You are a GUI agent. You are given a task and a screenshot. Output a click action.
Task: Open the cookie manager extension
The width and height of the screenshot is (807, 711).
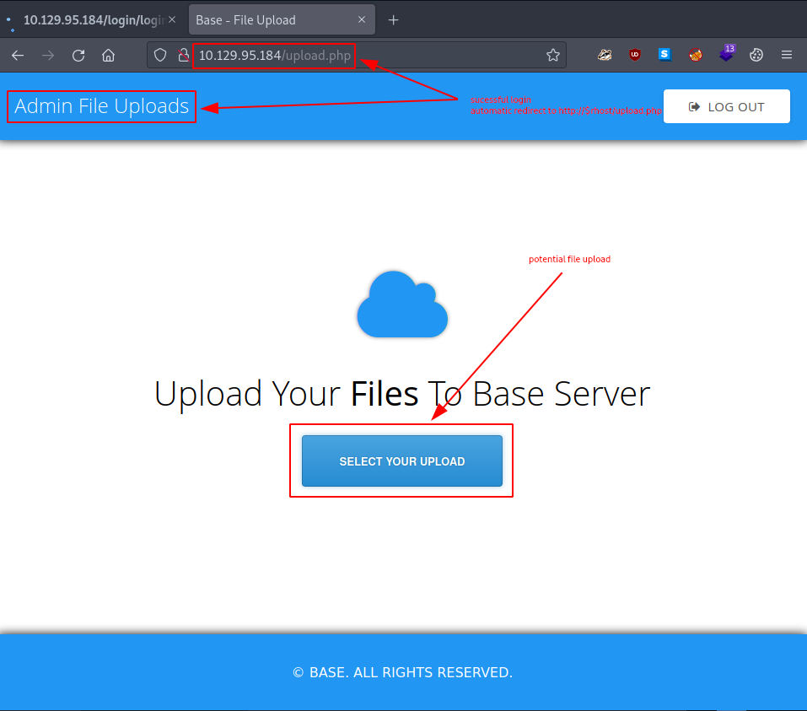(756, 55)
